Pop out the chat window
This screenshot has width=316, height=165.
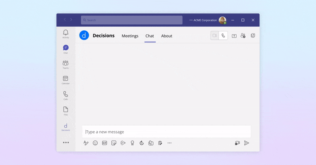coord(253,35)
